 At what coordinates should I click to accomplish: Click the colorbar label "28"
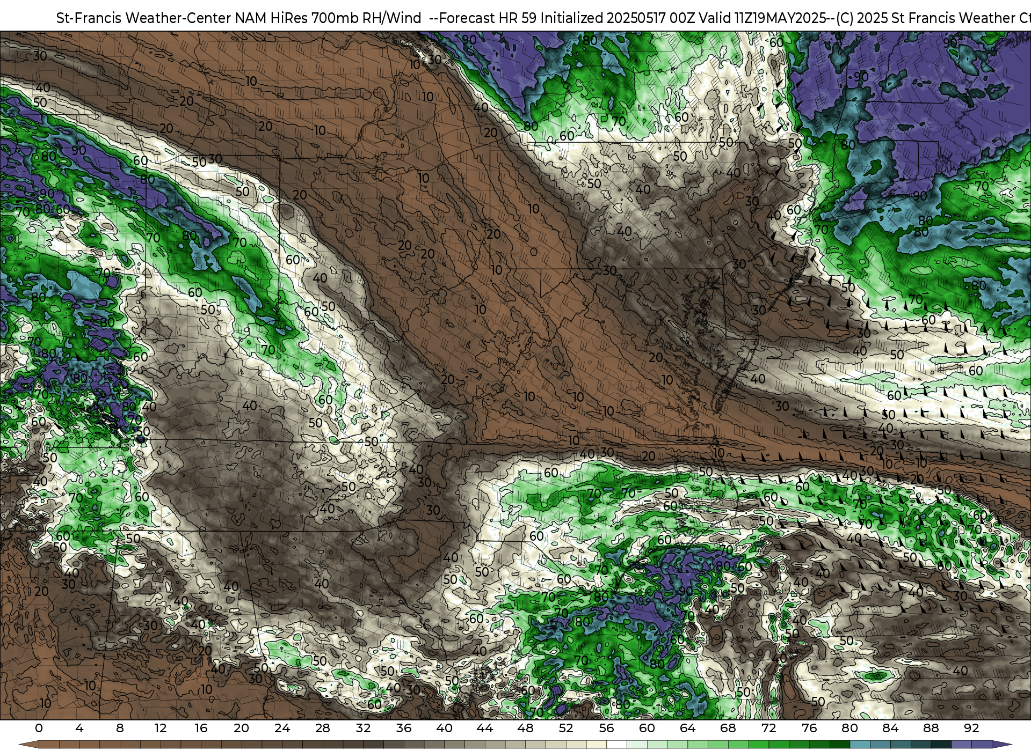click(323, 728)
